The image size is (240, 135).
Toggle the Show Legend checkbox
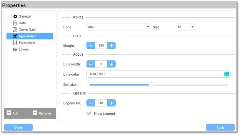(89, 113)
